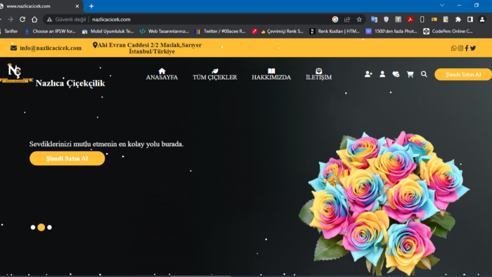Click the Şimdi Satın Al button in navbar
Screen dimensions: 492x277
point(463,75)
